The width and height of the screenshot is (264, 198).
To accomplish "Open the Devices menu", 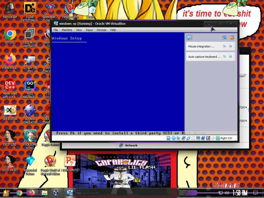I will 101,30.
